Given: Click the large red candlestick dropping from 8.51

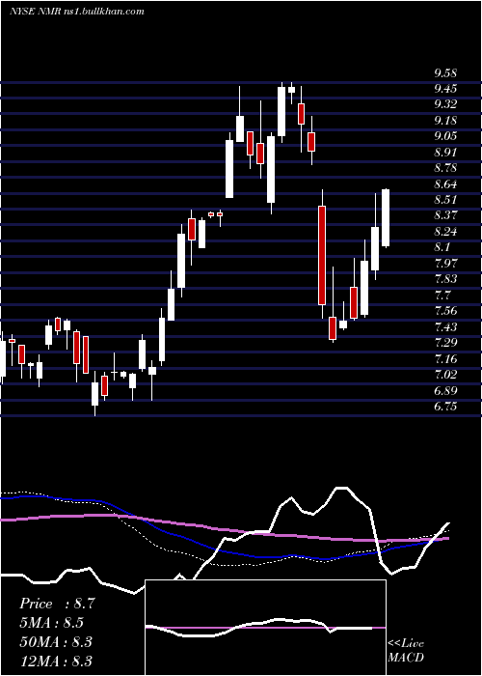Looking at the screenshot, I should 322,255.
